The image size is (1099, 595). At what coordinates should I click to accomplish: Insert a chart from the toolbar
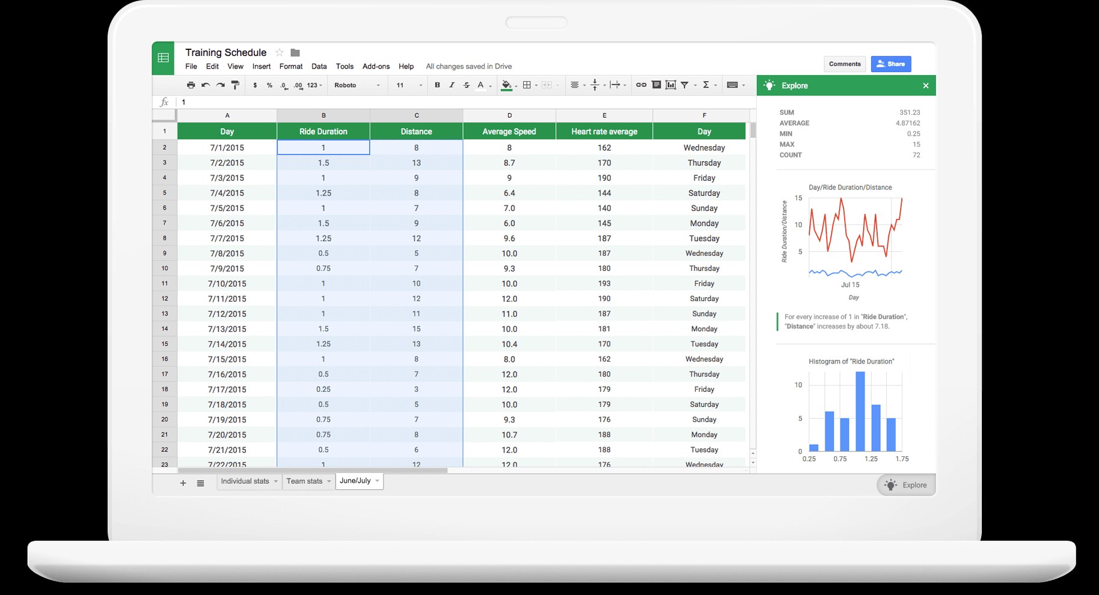pyautogui.click(x=670, y=85)
